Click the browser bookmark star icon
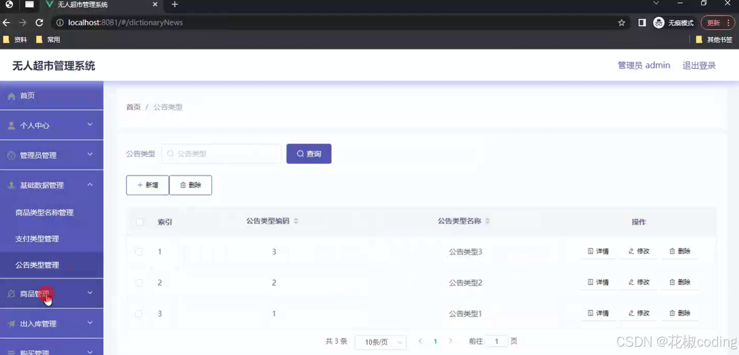Image resolution: width=739 pixels, height=355 pixels. coord(621,22)
